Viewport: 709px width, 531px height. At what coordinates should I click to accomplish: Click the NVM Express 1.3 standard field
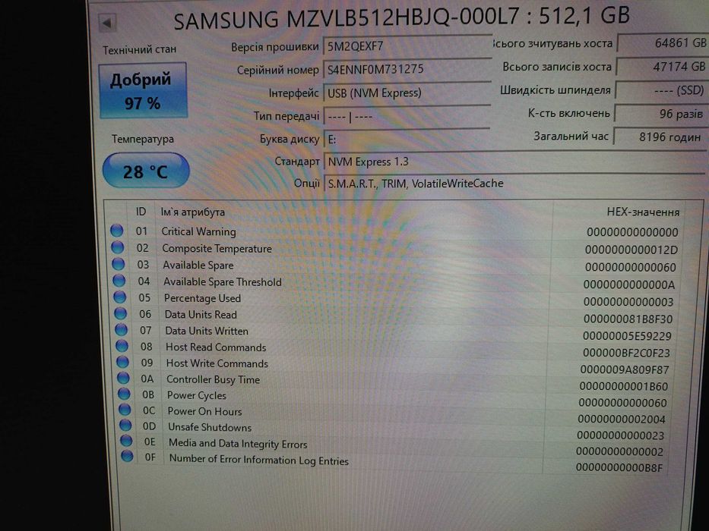(x=514, y=162)
